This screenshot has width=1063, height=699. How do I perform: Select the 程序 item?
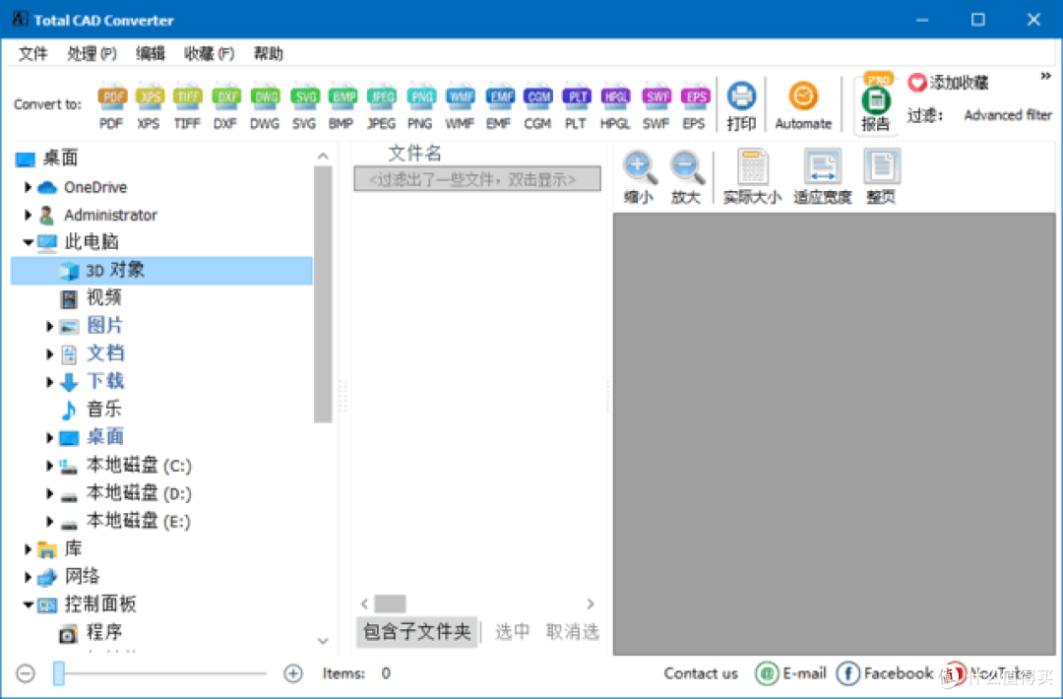click(103, 633)
